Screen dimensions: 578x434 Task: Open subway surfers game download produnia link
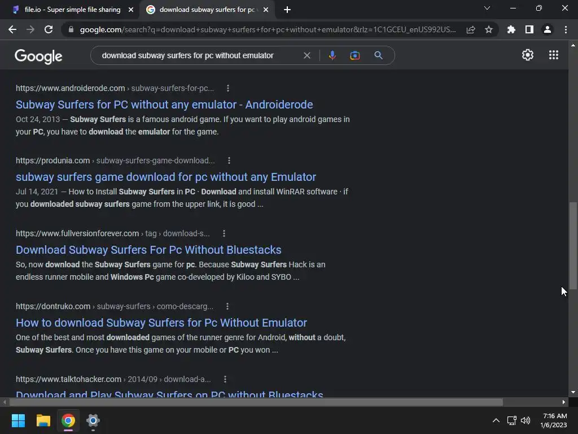(165, 177)
